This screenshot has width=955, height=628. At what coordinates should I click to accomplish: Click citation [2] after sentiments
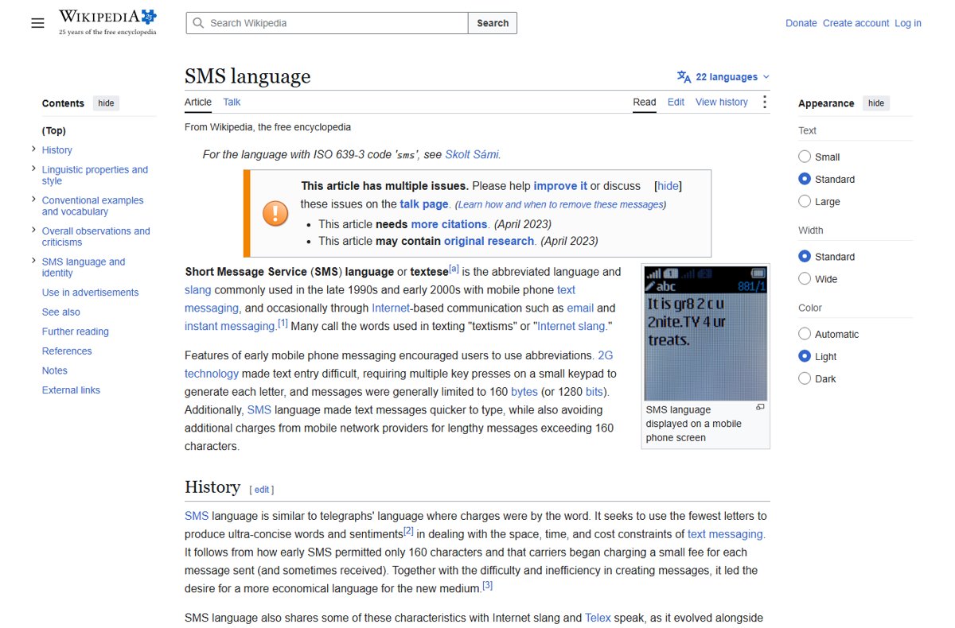click(x=408, y=531)
